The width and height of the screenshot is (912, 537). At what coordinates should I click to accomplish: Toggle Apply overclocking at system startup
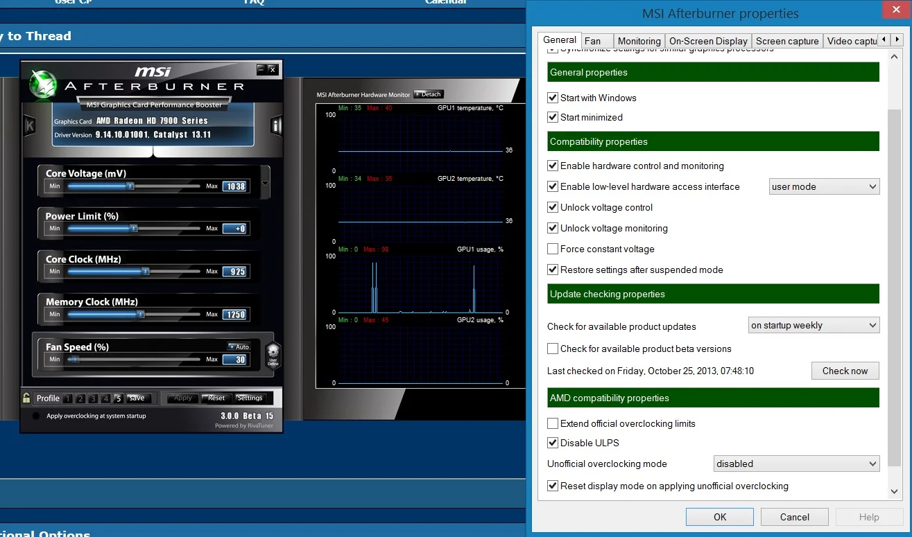click(36, 416)
